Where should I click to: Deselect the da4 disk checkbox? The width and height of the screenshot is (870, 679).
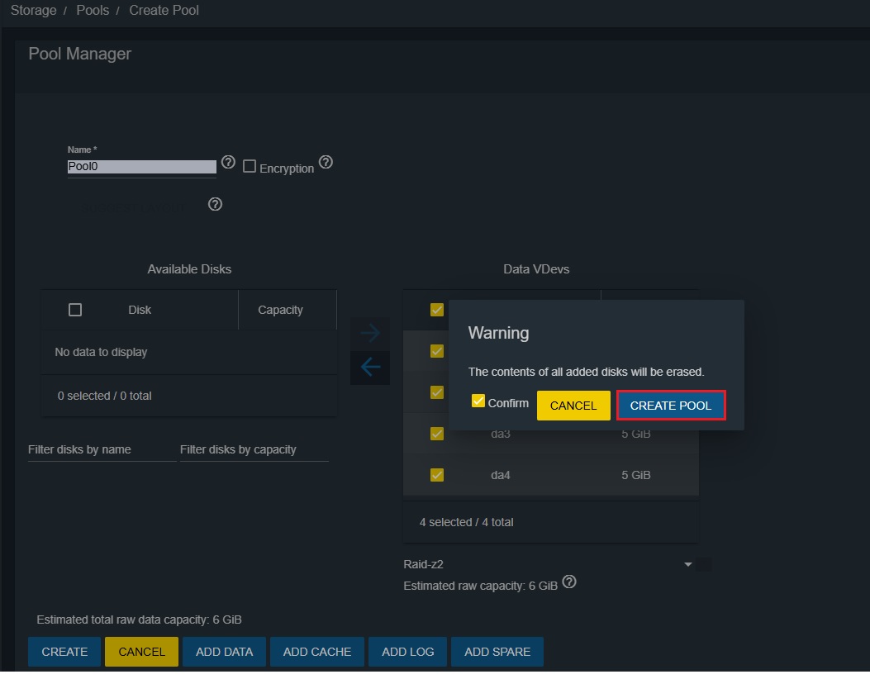coord(437,475)
